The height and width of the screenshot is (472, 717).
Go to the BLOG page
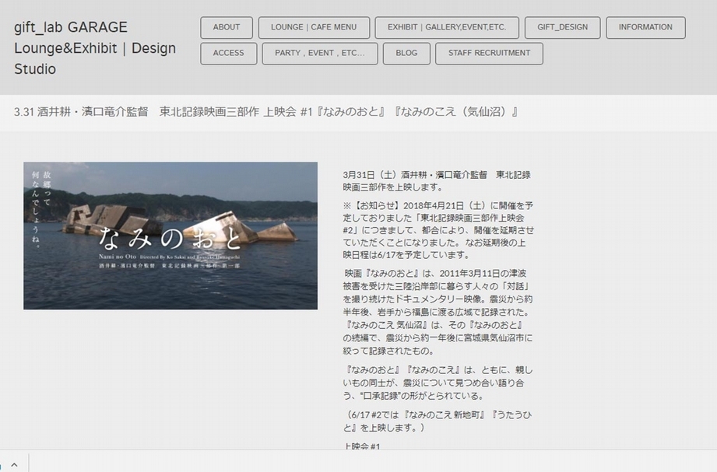[x=406, y=54]
